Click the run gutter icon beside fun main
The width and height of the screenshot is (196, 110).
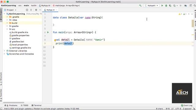point(48,32)
